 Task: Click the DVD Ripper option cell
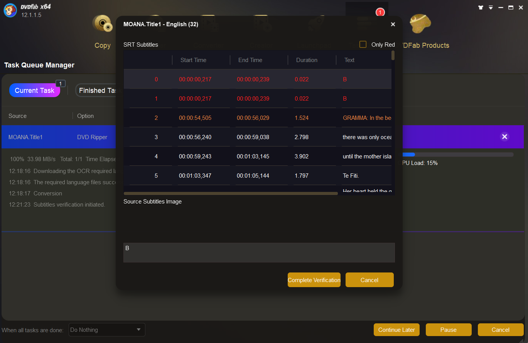pyautogui.click(x=92, y=137)
